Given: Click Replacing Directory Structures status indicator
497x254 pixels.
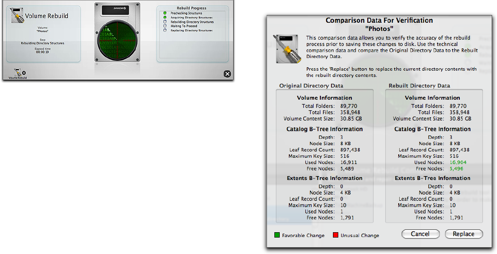Looking at the screenshot, I should (165, 30).
